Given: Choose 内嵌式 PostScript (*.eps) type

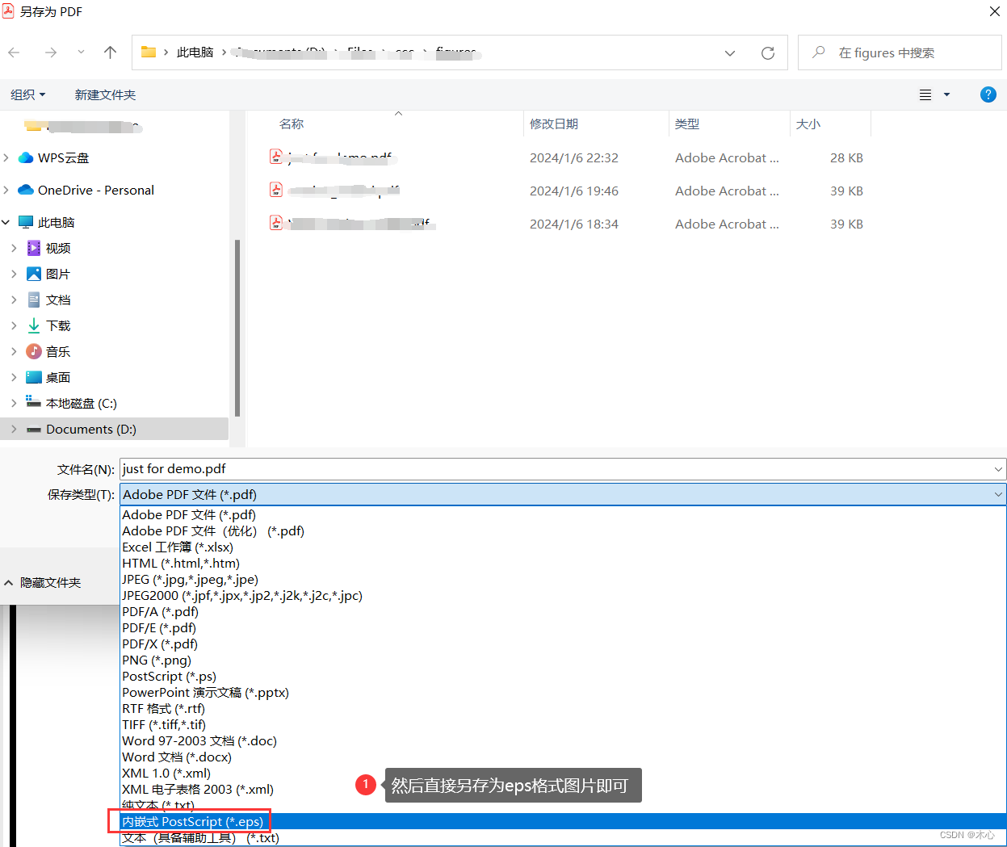Looking at the screenshot, I should coord(563,821).
